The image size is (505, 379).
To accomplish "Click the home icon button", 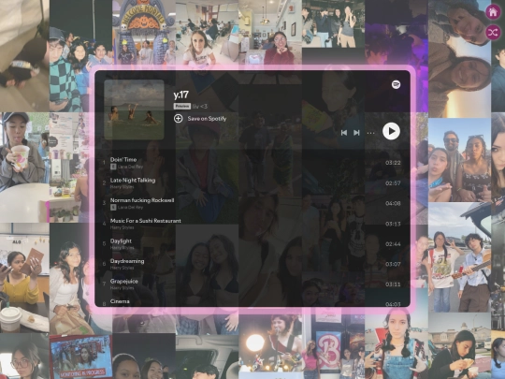I will [x=493, y=12].
